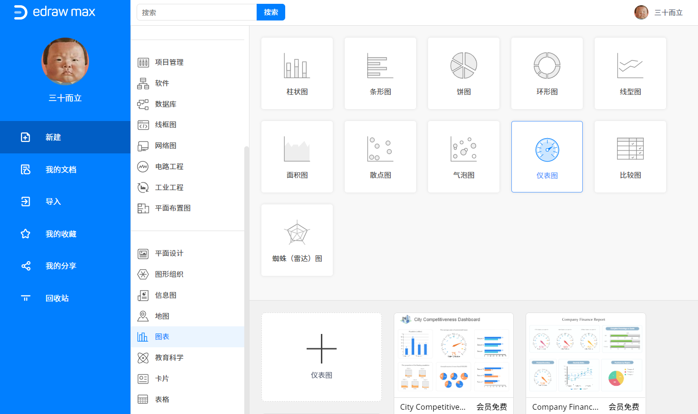Select the Mind Map... Infographic (信息图) category
Image resolution: width=698 pixels, height=414 pixels.
click(165, 295)
